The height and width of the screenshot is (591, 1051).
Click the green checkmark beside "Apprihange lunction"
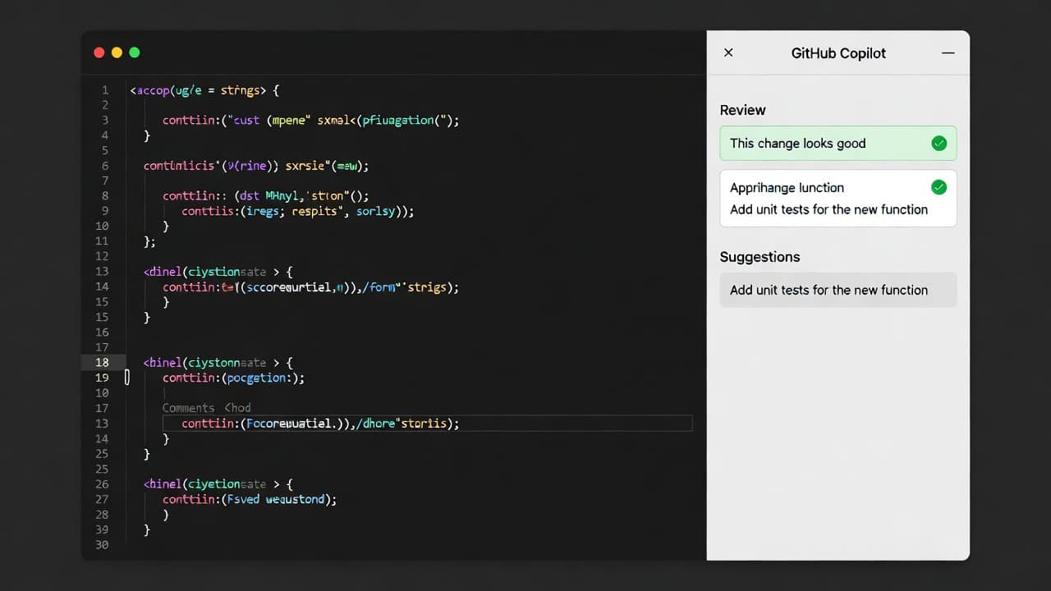[939, 187]
